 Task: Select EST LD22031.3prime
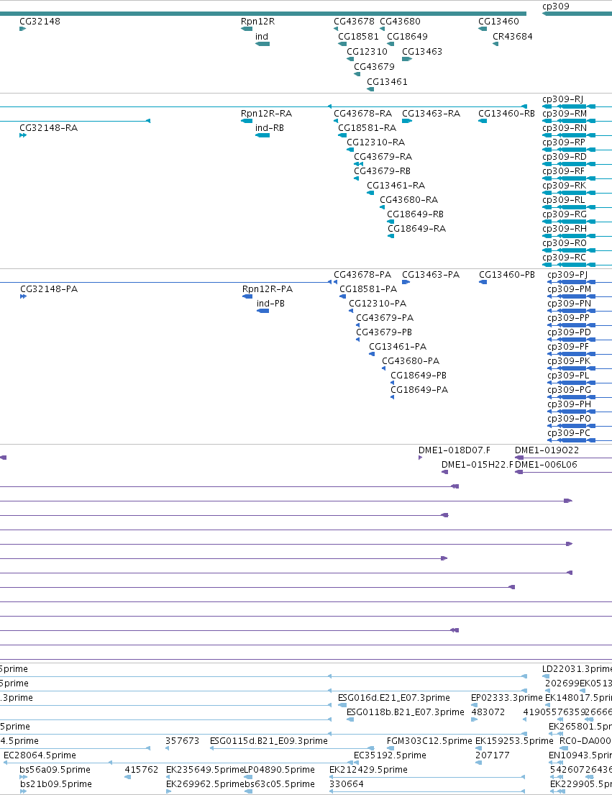[x=577, y=669]
